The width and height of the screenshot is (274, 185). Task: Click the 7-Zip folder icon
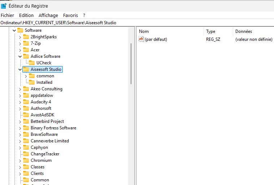click(26, 43)
